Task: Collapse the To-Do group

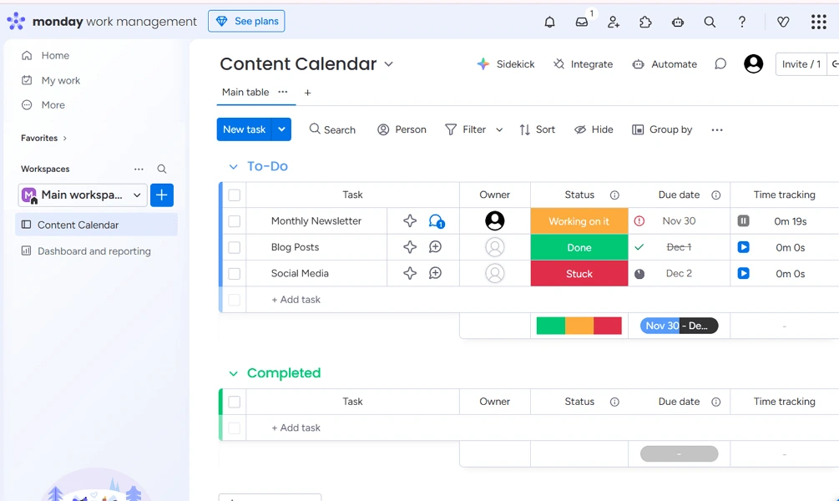Action: click(233, 167)
